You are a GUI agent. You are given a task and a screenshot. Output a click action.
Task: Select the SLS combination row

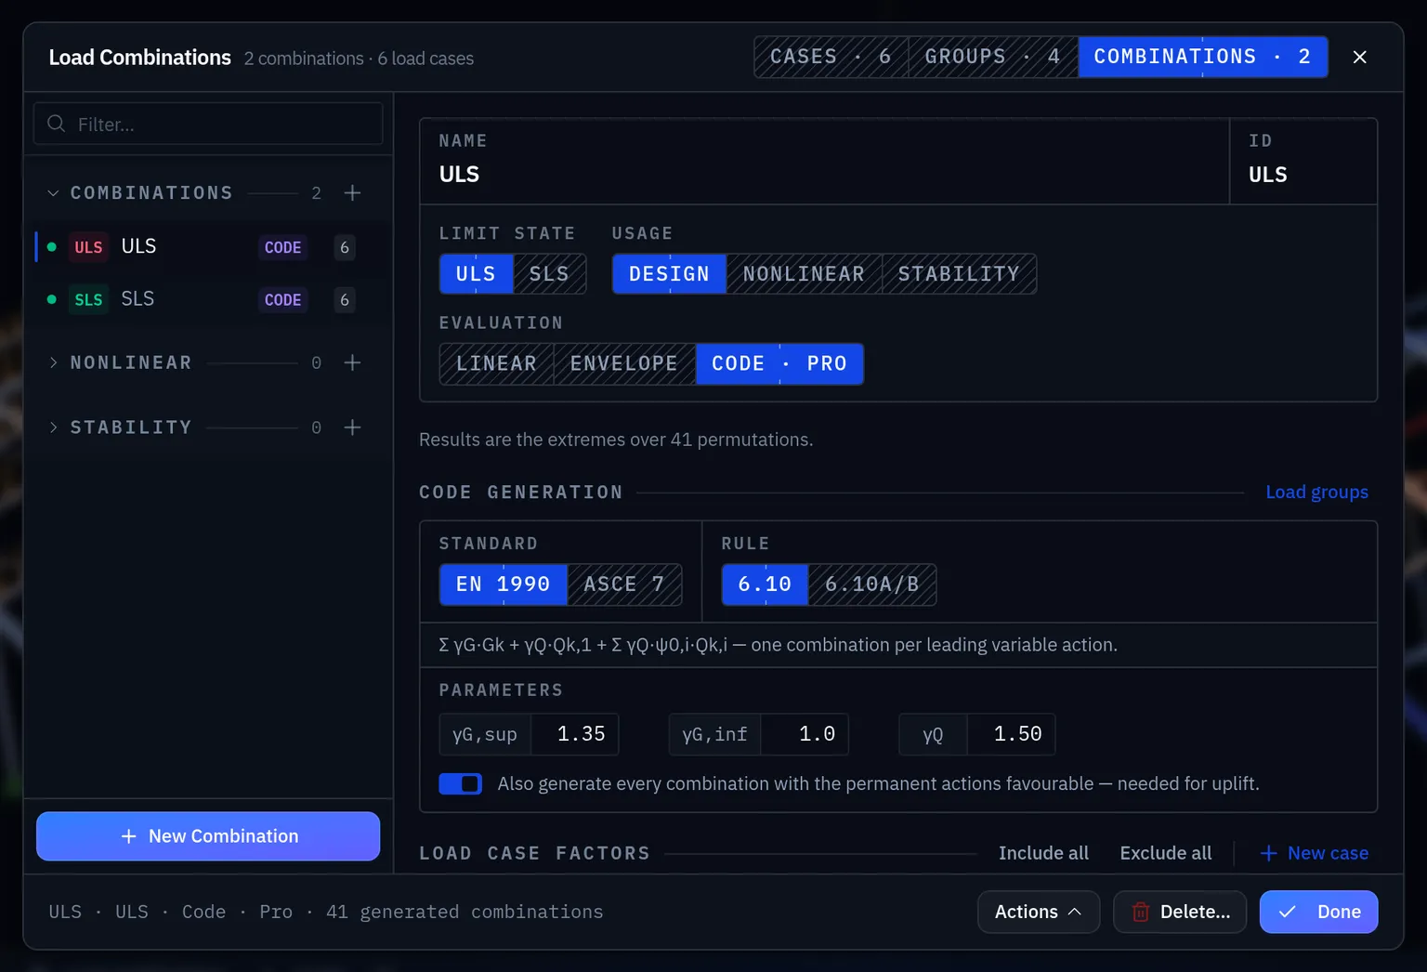click(208, 299)
